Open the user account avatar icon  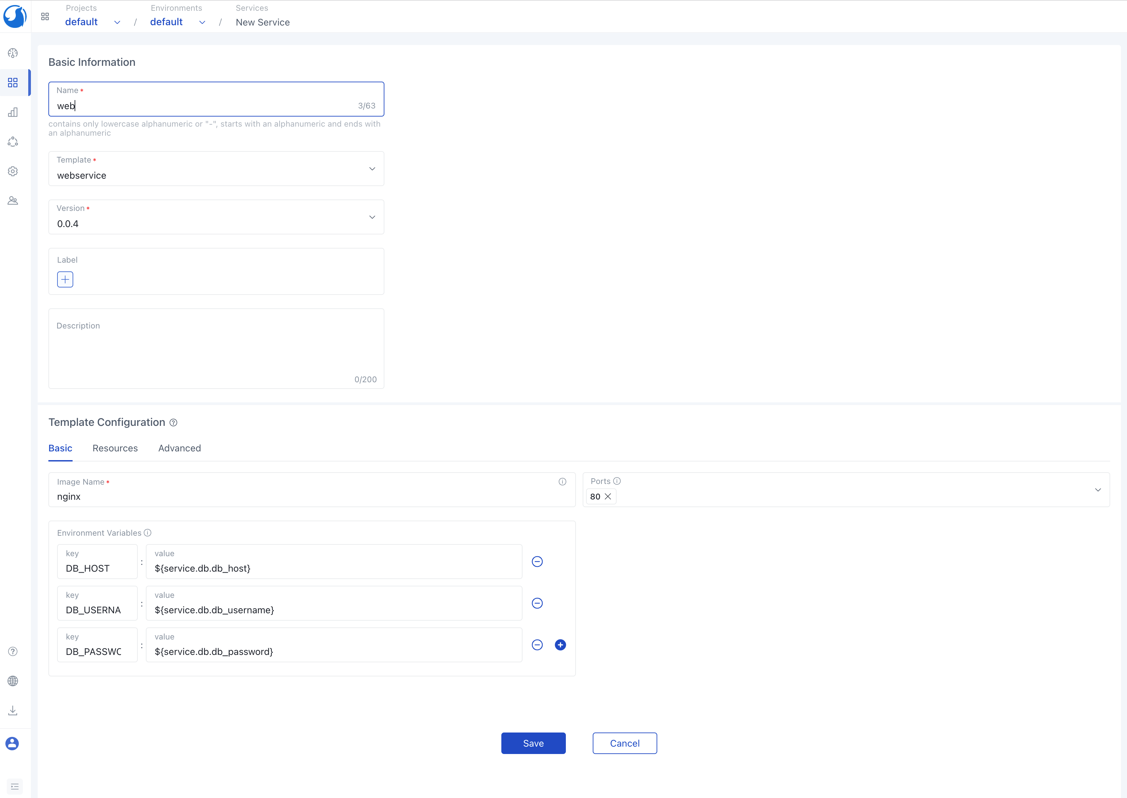pyautogui.click(x=12, y=744)
